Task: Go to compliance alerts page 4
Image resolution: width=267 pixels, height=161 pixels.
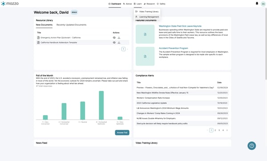Action: click(223, 130)
